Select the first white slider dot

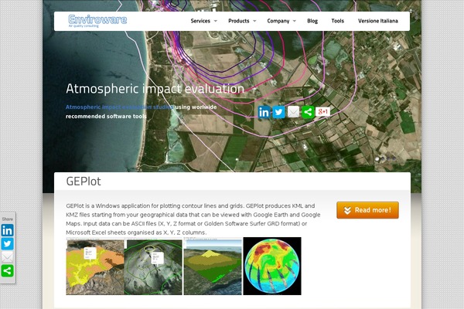(x=377, y=159)
